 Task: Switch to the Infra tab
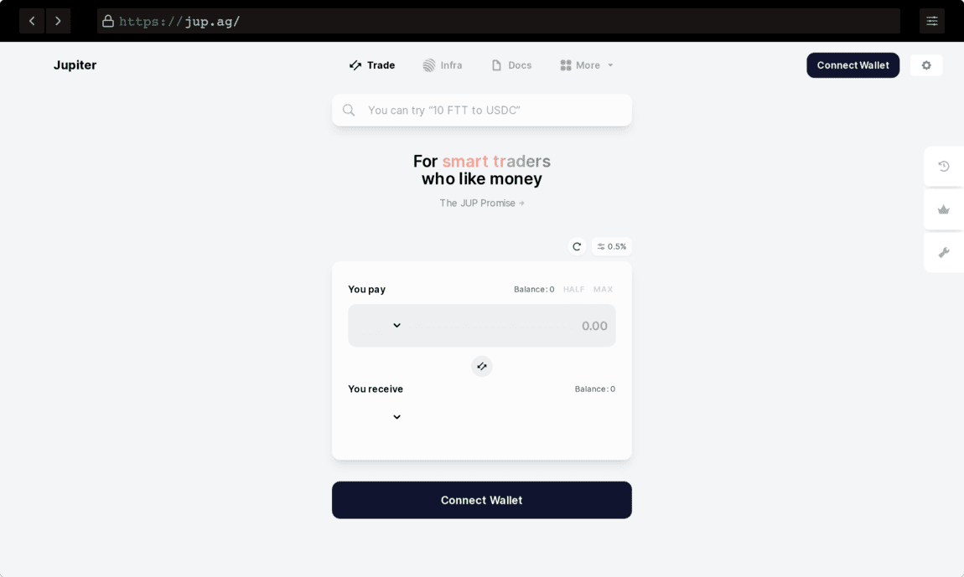point(443,65)
